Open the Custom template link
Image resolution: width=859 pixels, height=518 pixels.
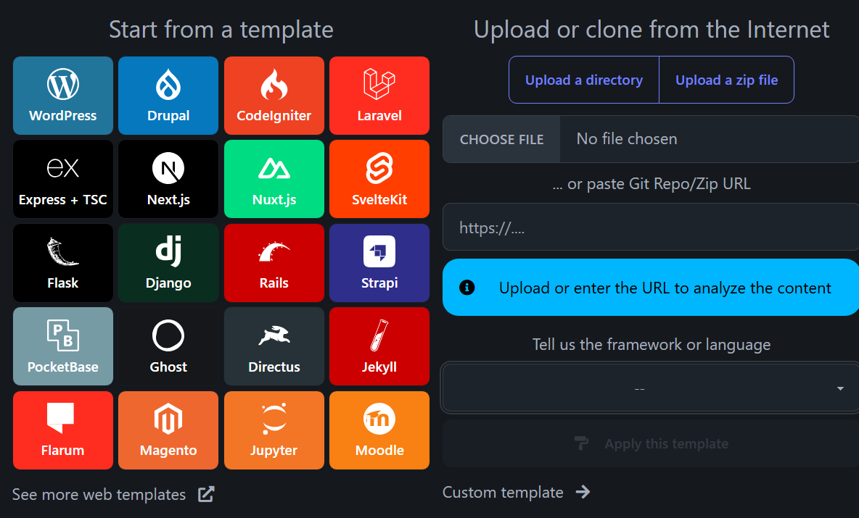(x=516, y=493)
